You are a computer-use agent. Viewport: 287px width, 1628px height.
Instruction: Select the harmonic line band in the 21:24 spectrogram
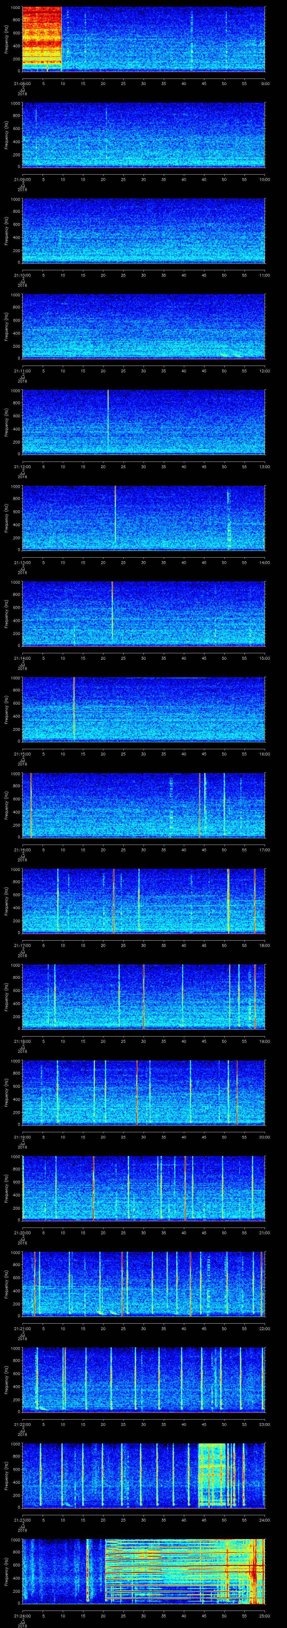click(x=184, y=1571)
